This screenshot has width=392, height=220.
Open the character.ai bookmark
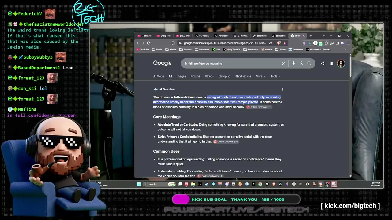pyautogui.click(x=318, y=50)
